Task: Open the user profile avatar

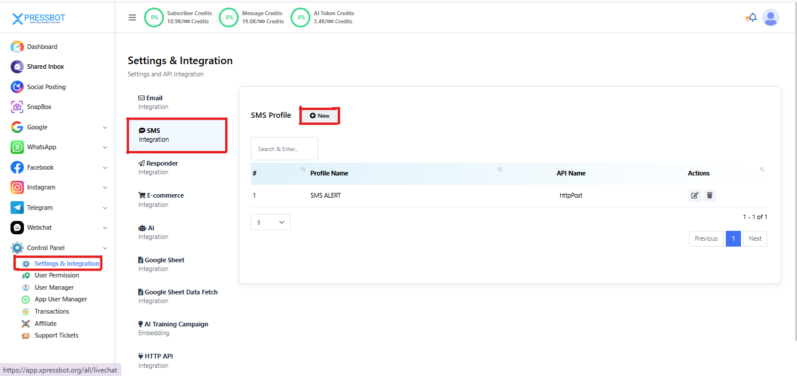Action: 770,17
